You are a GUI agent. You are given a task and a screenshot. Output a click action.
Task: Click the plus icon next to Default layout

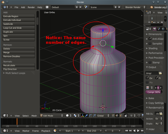coord(76,7)
